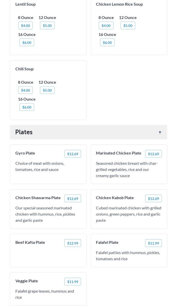Select Lentil Soup 12 Ounce $5.00
The width and height of the screenshot is (177, 308).
pyautogui.click(x=47, y=26)
